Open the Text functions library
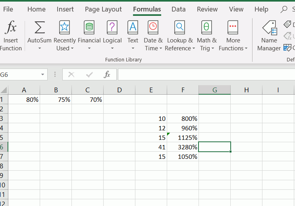 (x=133, y=29)
